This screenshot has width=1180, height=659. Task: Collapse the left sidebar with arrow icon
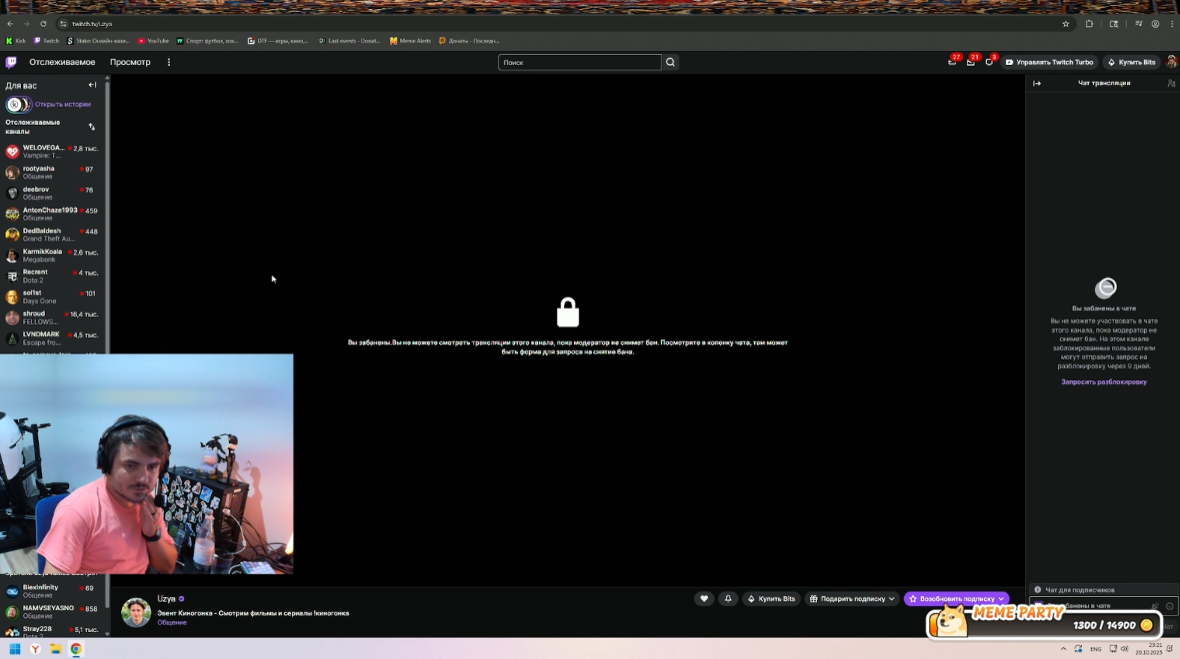tap(92, 85)
